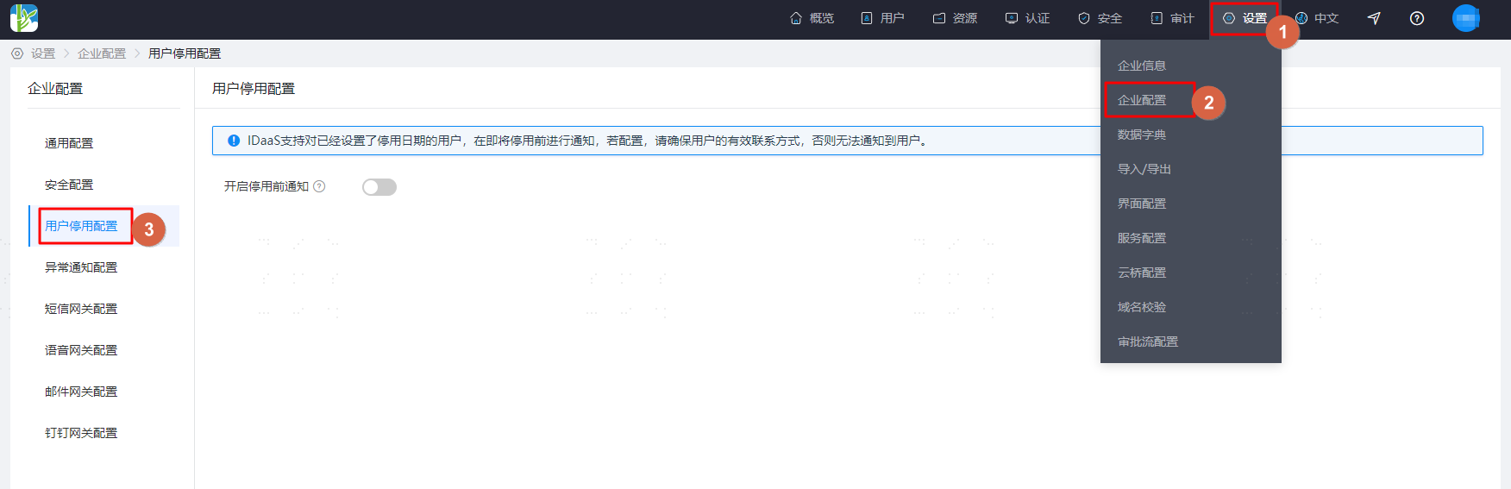Click the 用户 user icon in navbar
1511x489 pixels.
coord(867,18)
